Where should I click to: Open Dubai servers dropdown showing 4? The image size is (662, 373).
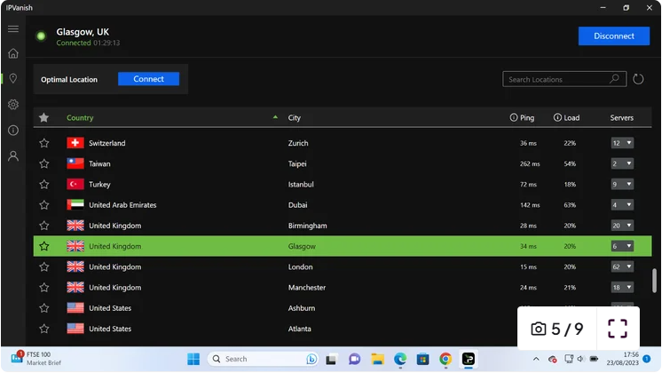click(x=622, y=205)
